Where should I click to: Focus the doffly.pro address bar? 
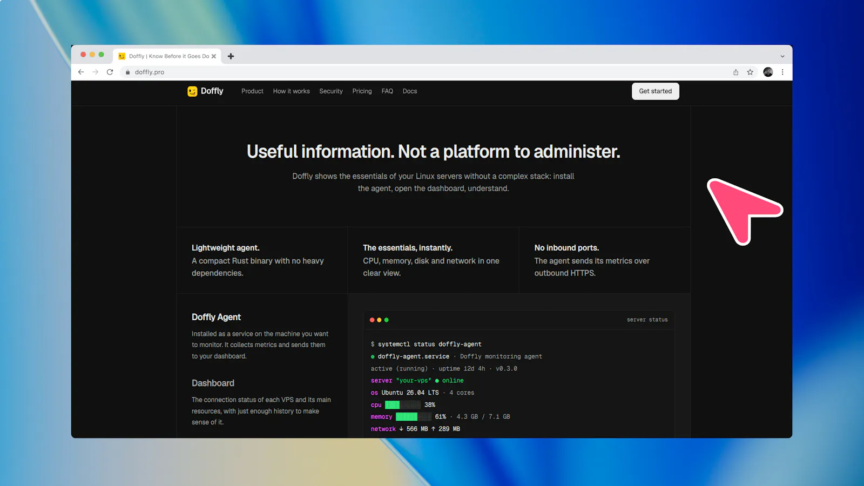click(427, 72)
